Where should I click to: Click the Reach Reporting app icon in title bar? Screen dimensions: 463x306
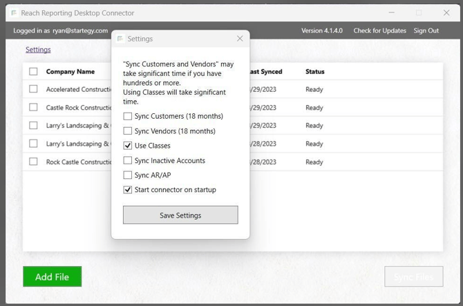[x=14, y=13]
